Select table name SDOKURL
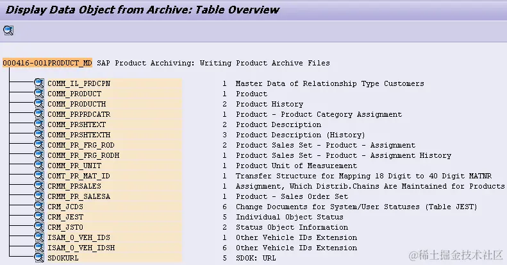This screenshot has height=265, width=507. point(63,258)
